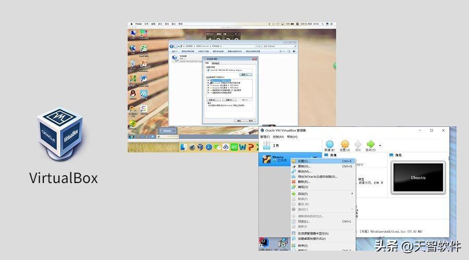Click the greyed 清除 (Discard) toolbar icon
The width and height of the screenshot is (469, 260).
coord(357,146)
